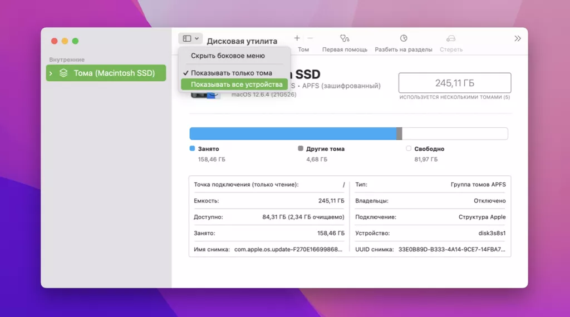Click the disk drive thumbnail image

206,95
